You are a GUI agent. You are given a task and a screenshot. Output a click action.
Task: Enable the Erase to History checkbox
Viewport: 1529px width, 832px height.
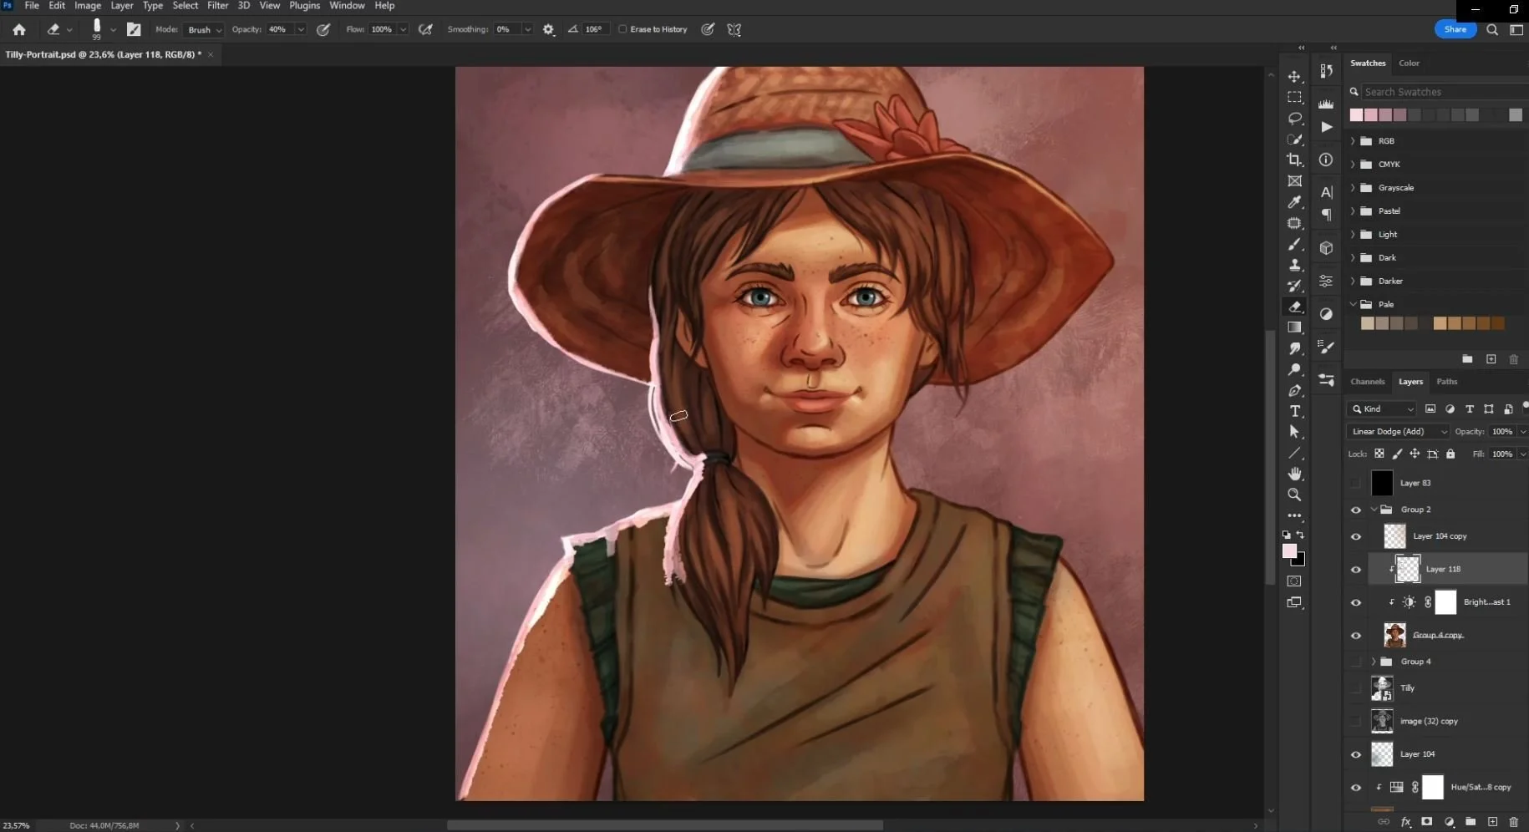[622, 29]
